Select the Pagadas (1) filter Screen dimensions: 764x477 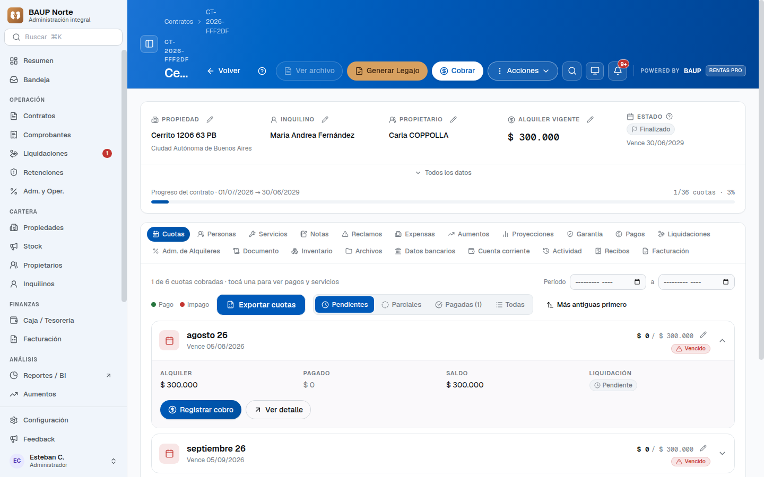[458, 305]
